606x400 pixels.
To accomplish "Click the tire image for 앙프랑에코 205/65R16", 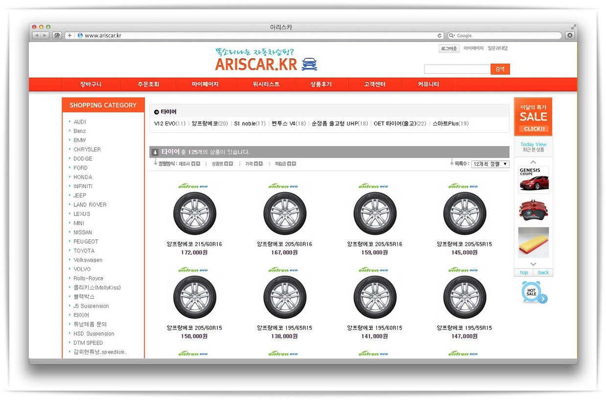I will [x=374, y=214].
